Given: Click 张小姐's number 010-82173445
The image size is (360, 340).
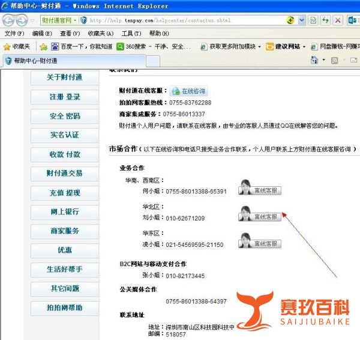Looking at the screenshot, I should pos(185,276).
